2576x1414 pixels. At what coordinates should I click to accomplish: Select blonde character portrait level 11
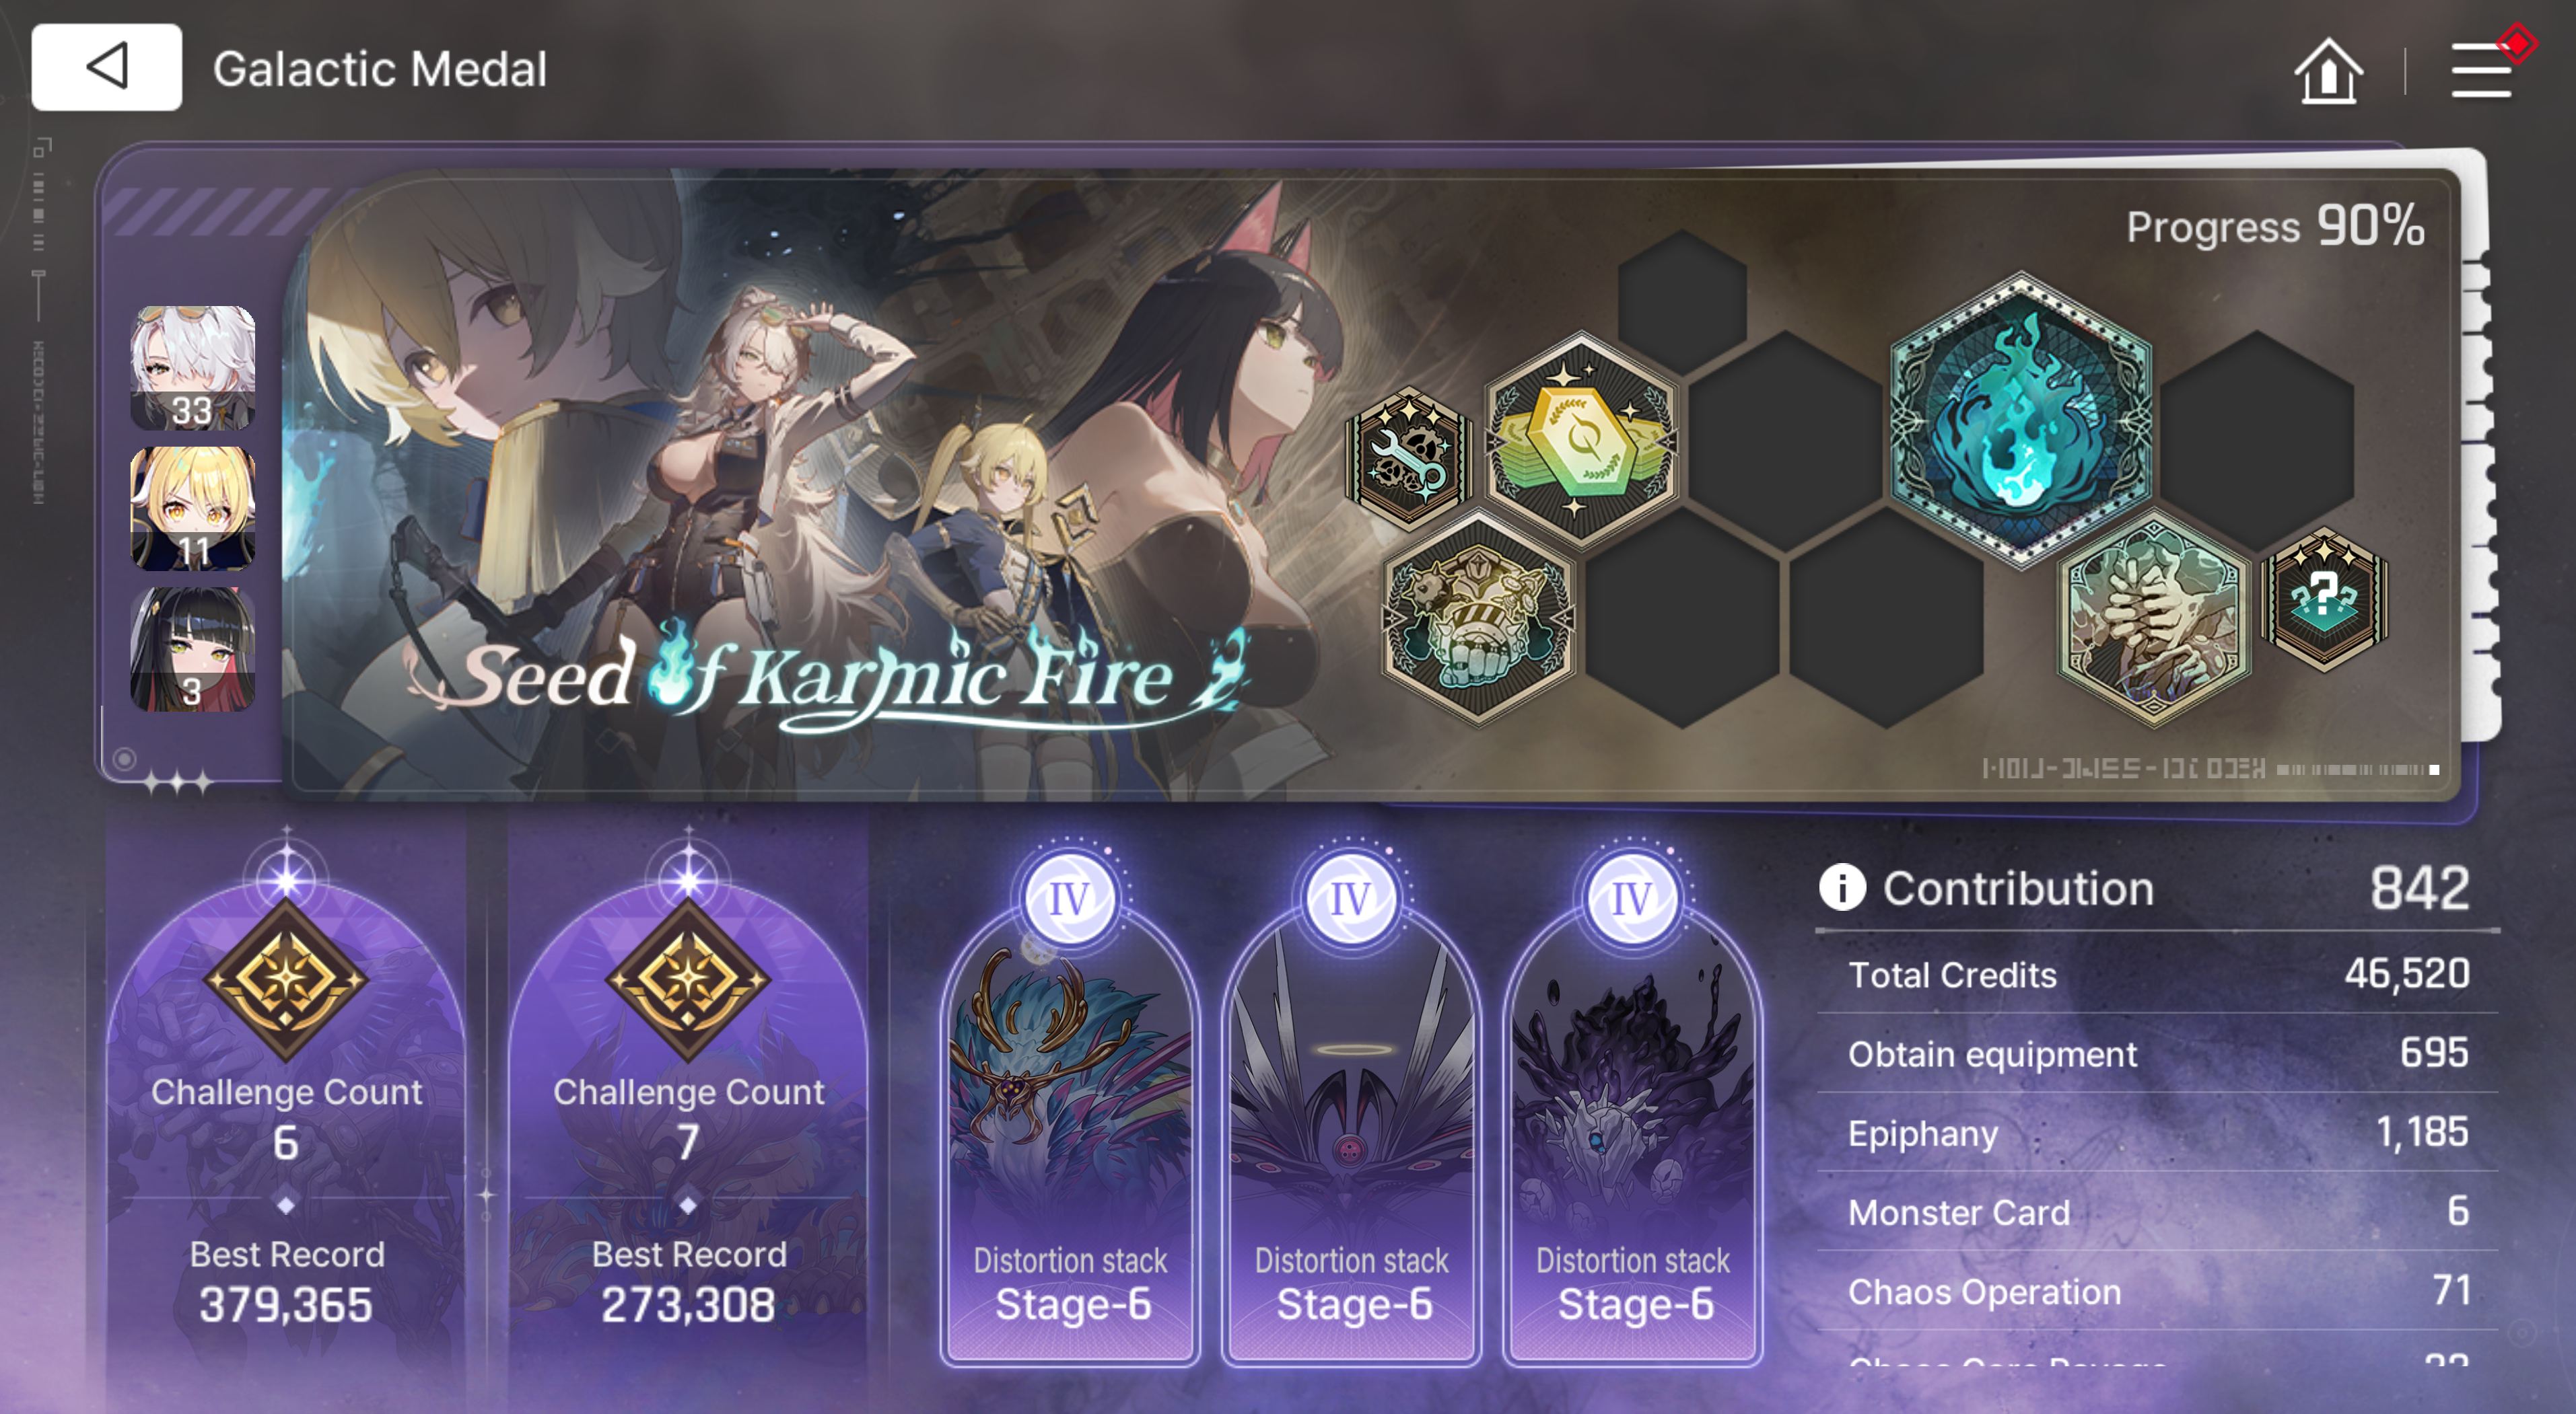coord(193,509)
